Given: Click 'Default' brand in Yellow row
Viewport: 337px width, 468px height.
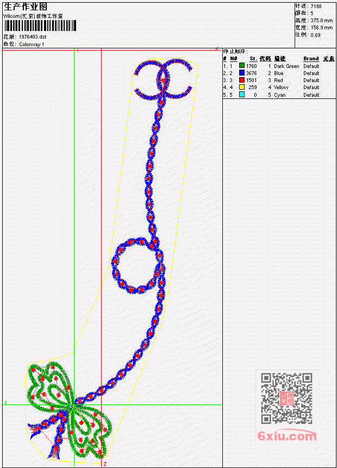Looking at the screenshot, I should point(311,88).
